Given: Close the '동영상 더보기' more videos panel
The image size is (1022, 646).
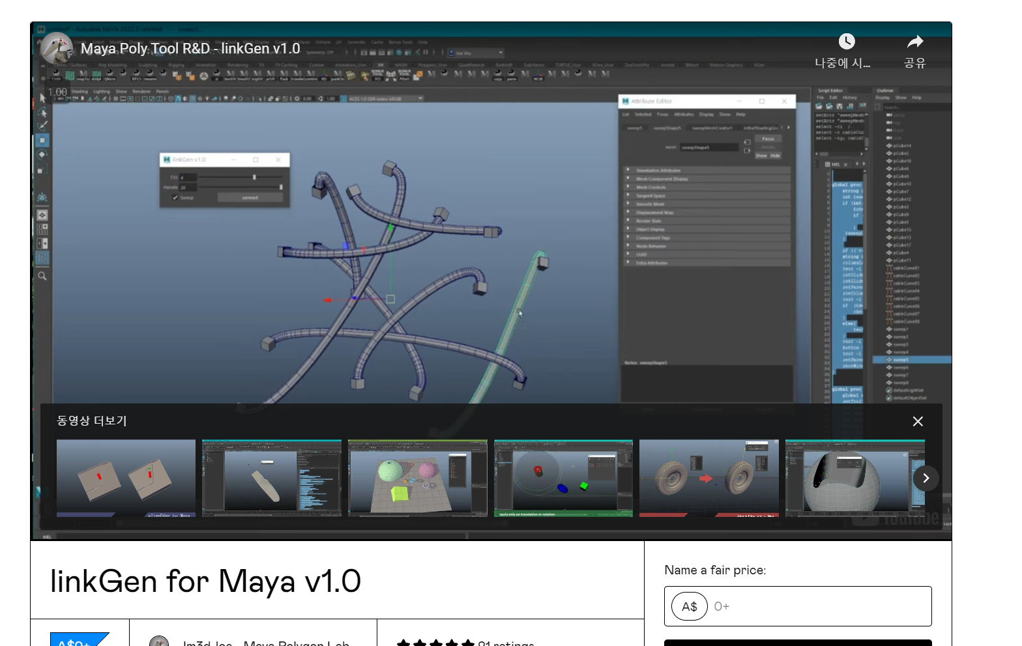Looking at the screenshot, I should pos(918,422).
